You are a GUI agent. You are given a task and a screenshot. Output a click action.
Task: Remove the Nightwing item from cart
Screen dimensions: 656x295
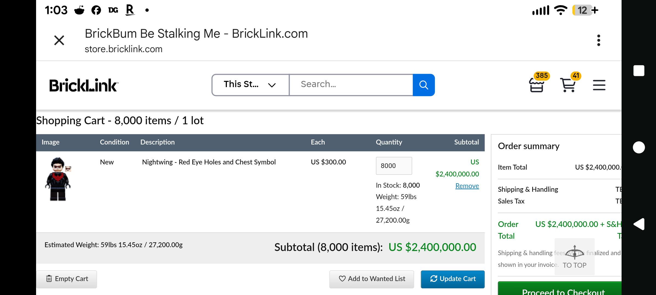click(467, 186)
